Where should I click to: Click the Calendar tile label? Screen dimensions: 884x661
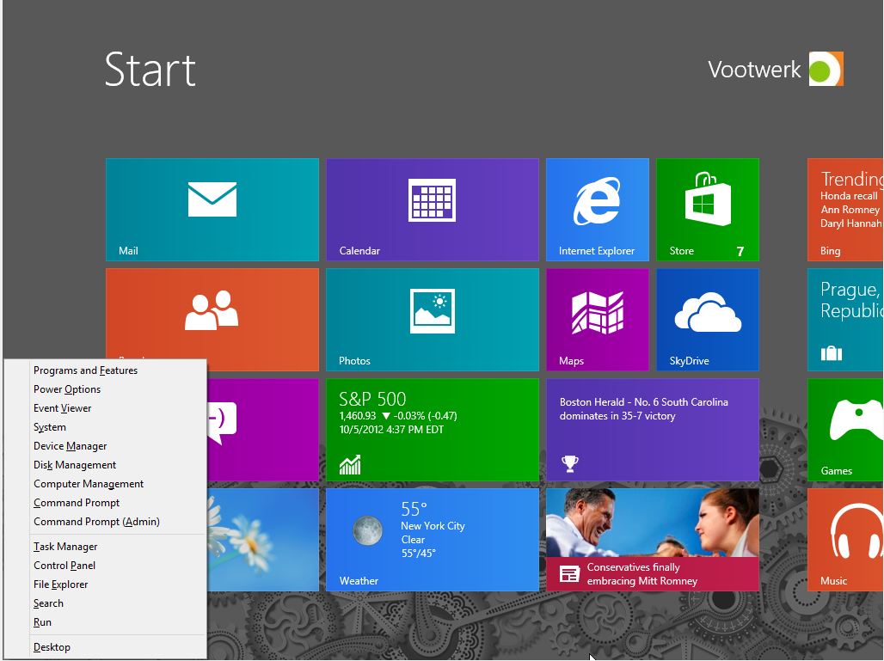[359, 251]
